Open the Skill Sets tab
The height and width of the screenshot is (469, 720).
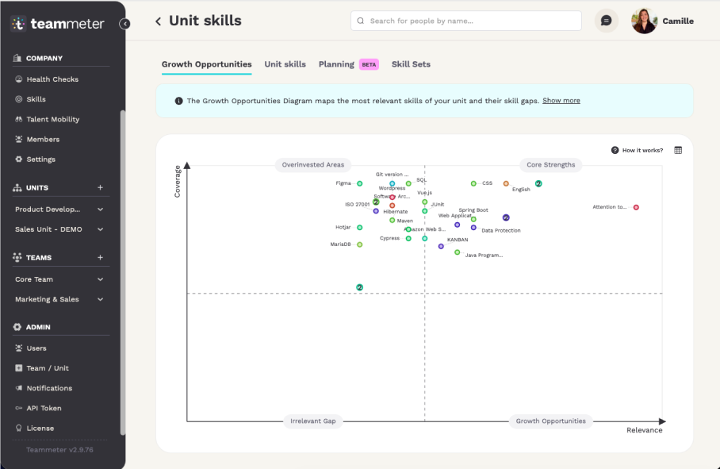tap(411, 64)
